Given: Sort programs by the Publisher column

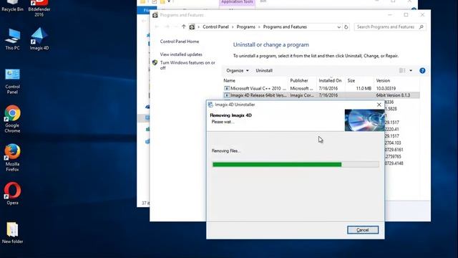Looking at the screenshot, I should point(299,80).
